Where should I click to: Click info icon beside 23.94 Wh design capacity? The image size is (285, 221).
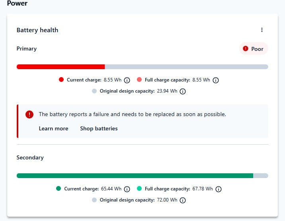pyautogui.click(x=182, y=91)
